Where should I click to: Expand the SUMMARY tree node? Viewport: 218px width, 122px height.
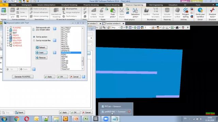(8, 43)
